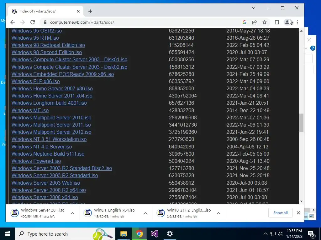Image resolution: width=321 pixels, height=240 pixels.
Task: Open the tab search chevron
Action: (x=253, y=8)
